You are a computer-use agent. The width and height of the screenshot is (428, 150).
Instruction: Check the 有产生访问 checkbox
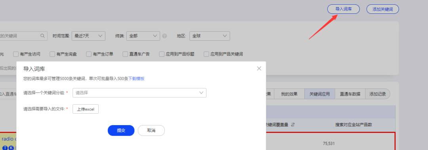coord(16,54)
